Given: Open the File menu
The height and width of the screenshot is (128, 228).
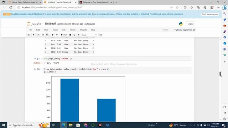Looking at the screenshot, I should tap(30, 30).
